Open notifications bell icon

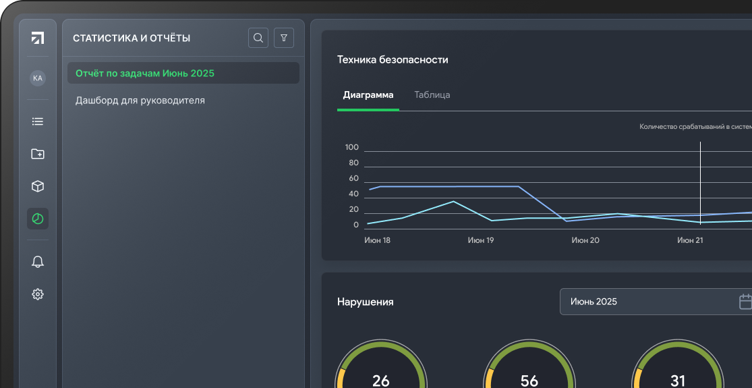click(38, 262)
